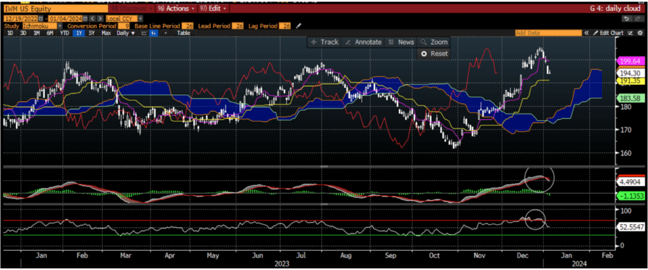Click the Reset zoom button
The height and width of the screenshot is (270, 648).
[x=434, y=54]
